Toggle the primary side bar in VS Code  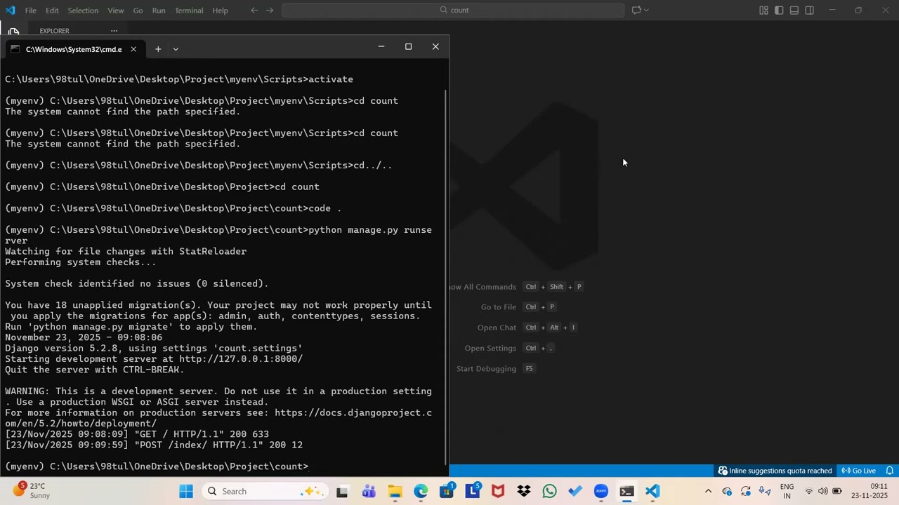click(779, 10)
